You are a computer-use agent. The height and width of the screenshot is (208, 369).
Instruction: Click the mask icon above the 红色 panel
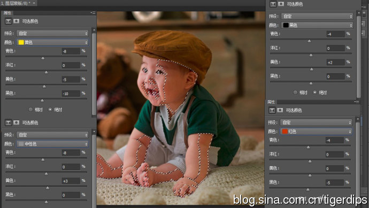pos(280,110)
